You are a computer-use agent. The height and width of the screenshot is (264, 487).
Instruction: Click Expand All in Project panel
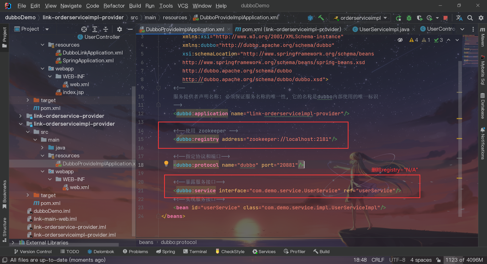(95, 29)
